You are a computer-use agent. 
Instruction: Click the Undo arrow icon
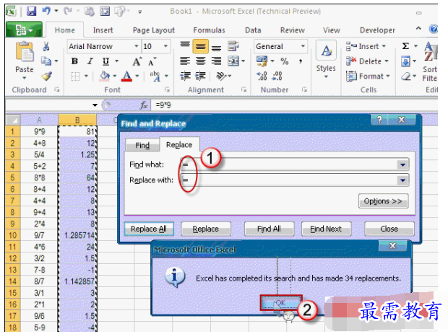(x=46, y=11)
